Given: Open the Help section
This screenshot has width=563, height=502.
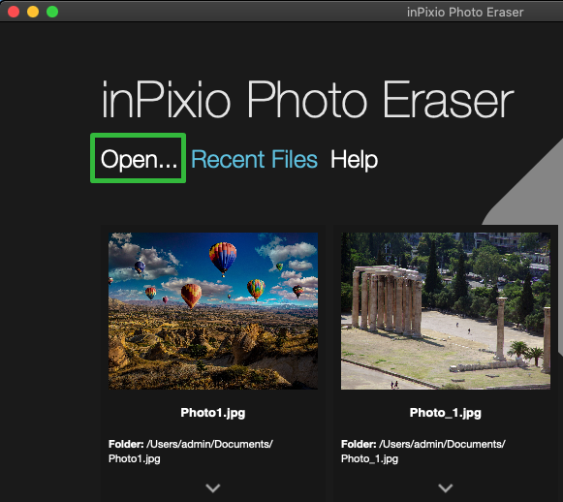Looking at the screenshot, I should pos(354,160).
